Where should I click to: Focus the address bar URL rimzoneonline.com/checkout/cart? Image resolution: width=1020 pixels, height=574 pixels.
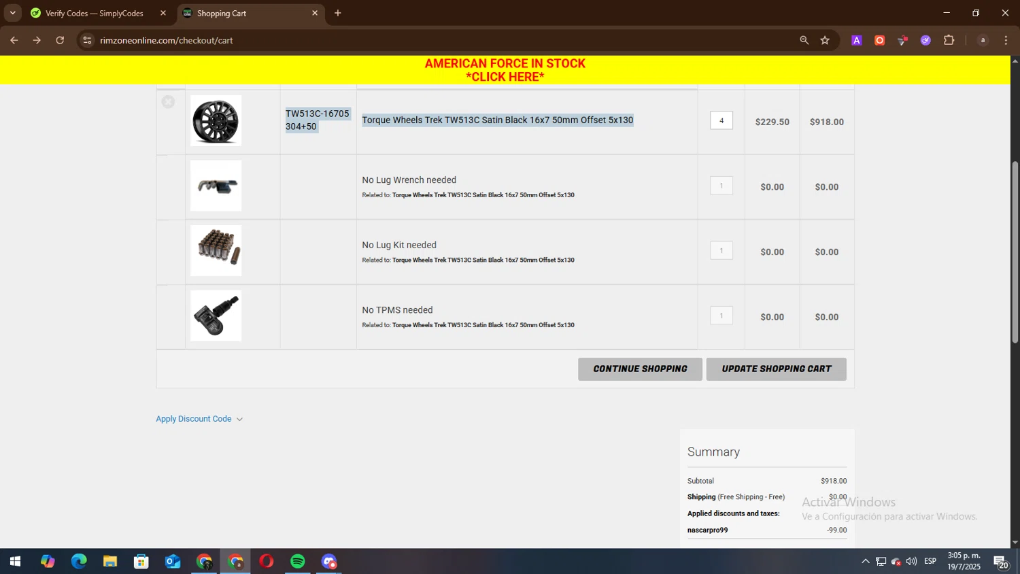point(167,40)
